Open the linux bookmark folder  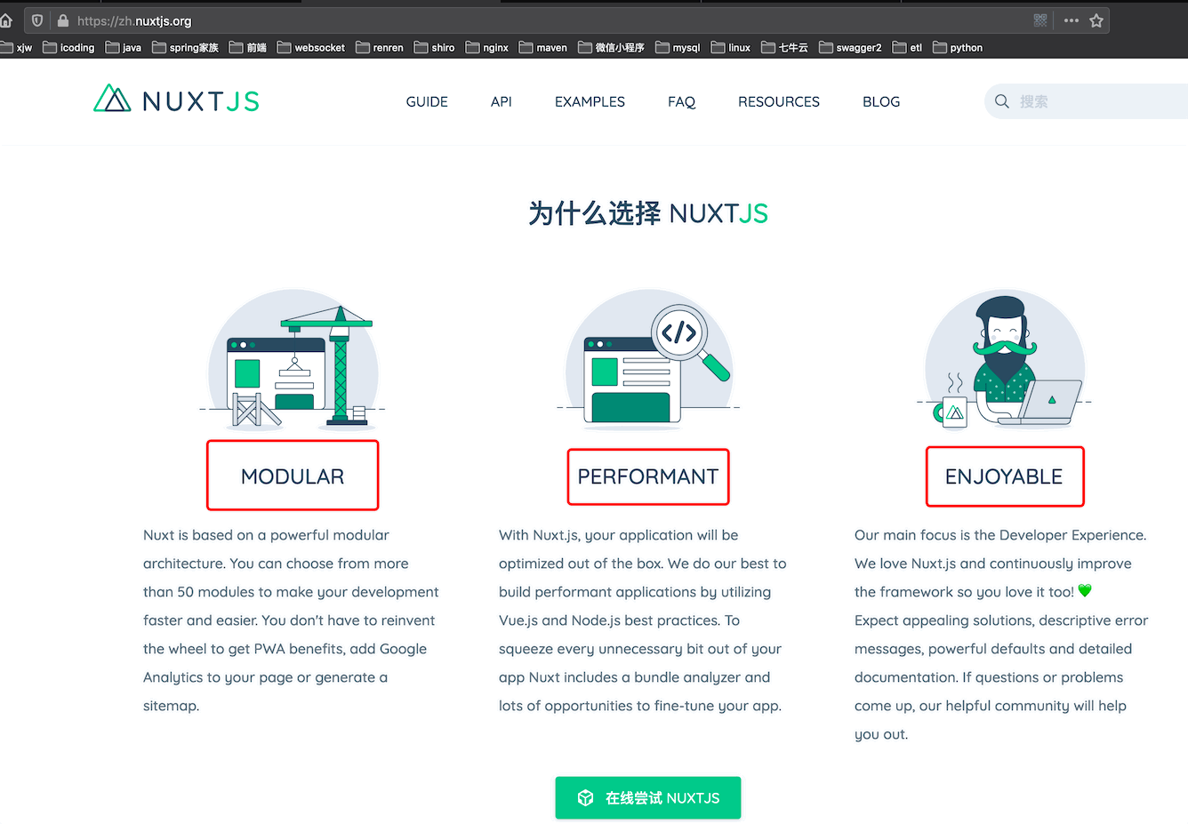pyautogui.click(x=731, y=48)
